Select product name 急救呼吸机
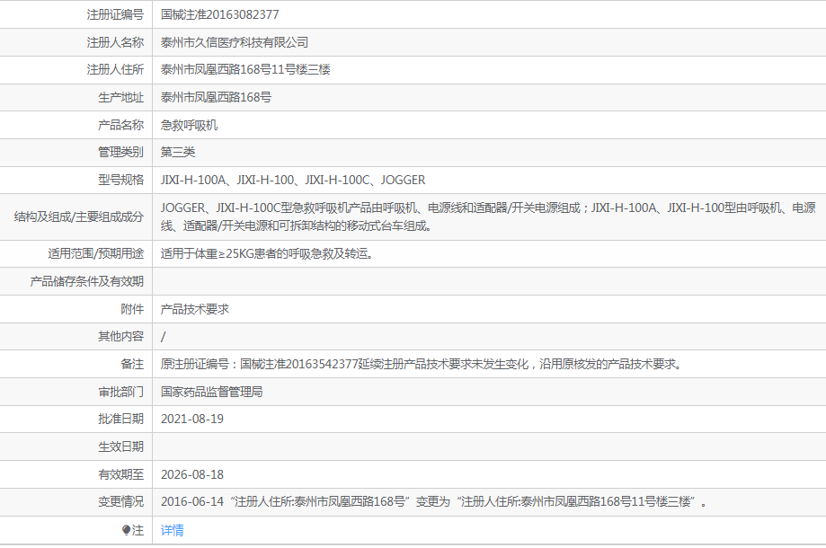The image size is (826, 548). [189, 125]
